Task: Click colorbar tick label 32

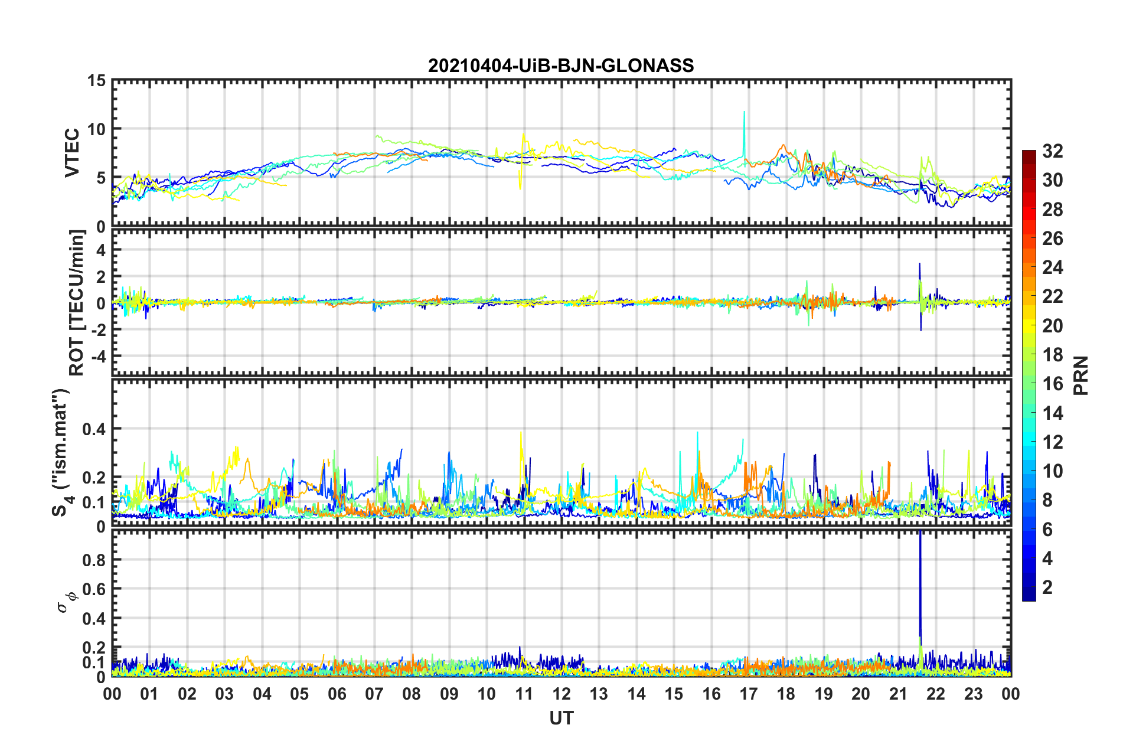Action: coord(1052,151)
